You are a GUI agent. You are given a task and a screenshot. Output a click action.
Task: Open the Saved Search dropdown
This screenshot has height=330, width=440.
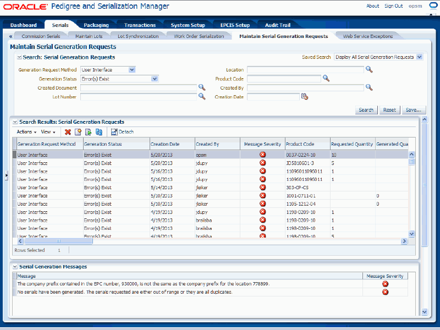419,57
